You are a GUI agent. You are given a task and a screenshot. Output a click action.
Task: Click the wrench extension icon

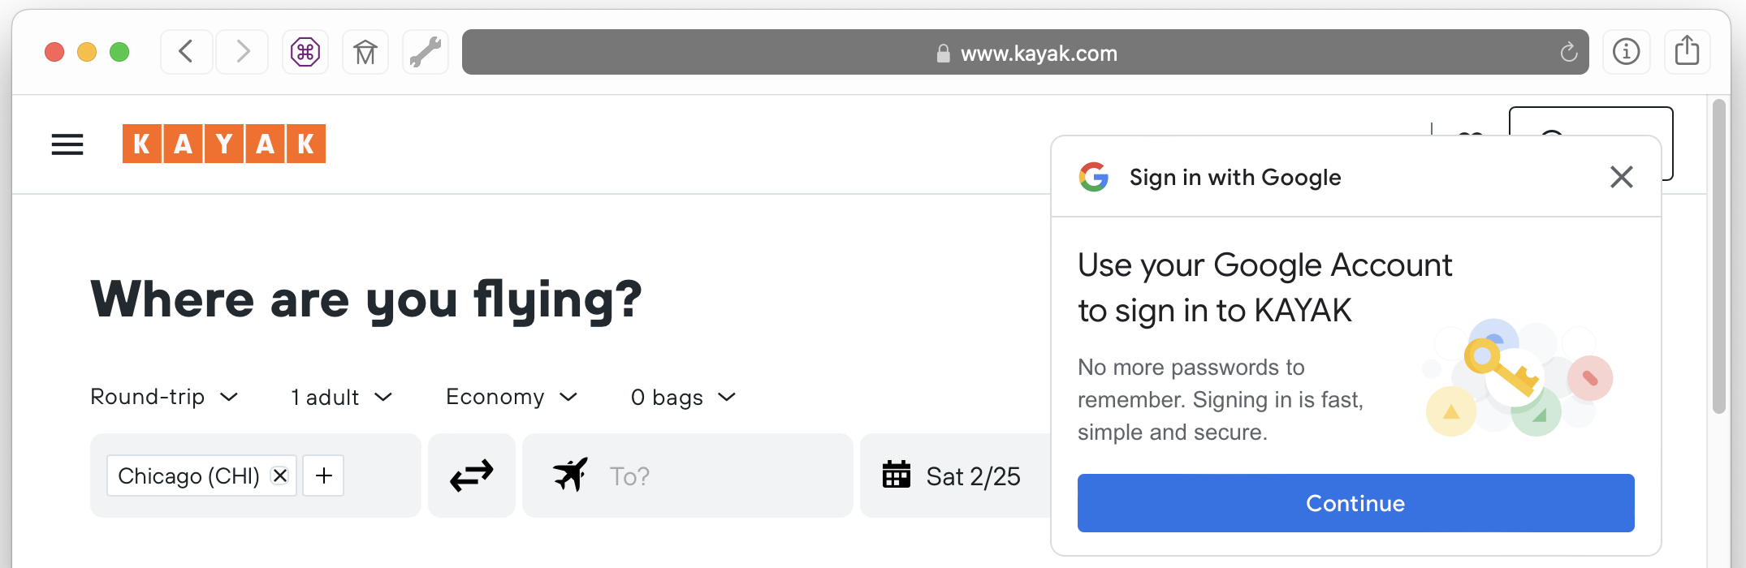(426, 52)
